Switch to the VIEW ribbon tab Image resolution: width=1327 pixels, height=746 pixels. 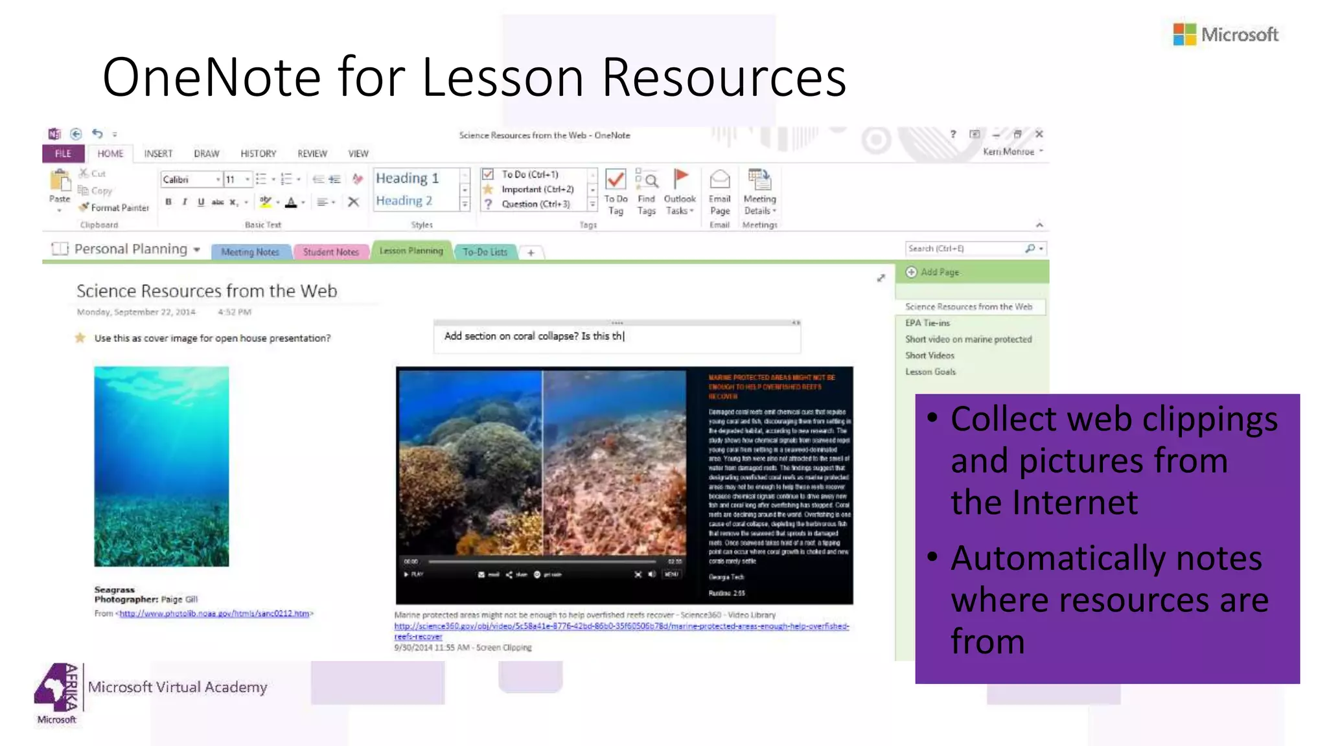coord(358,153)
